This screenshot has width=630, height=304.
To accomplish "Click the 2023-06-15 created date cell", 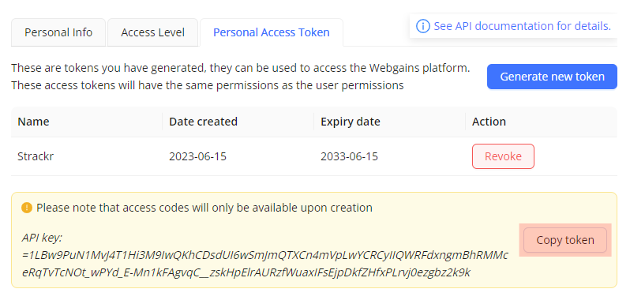I will coord(197,156).
